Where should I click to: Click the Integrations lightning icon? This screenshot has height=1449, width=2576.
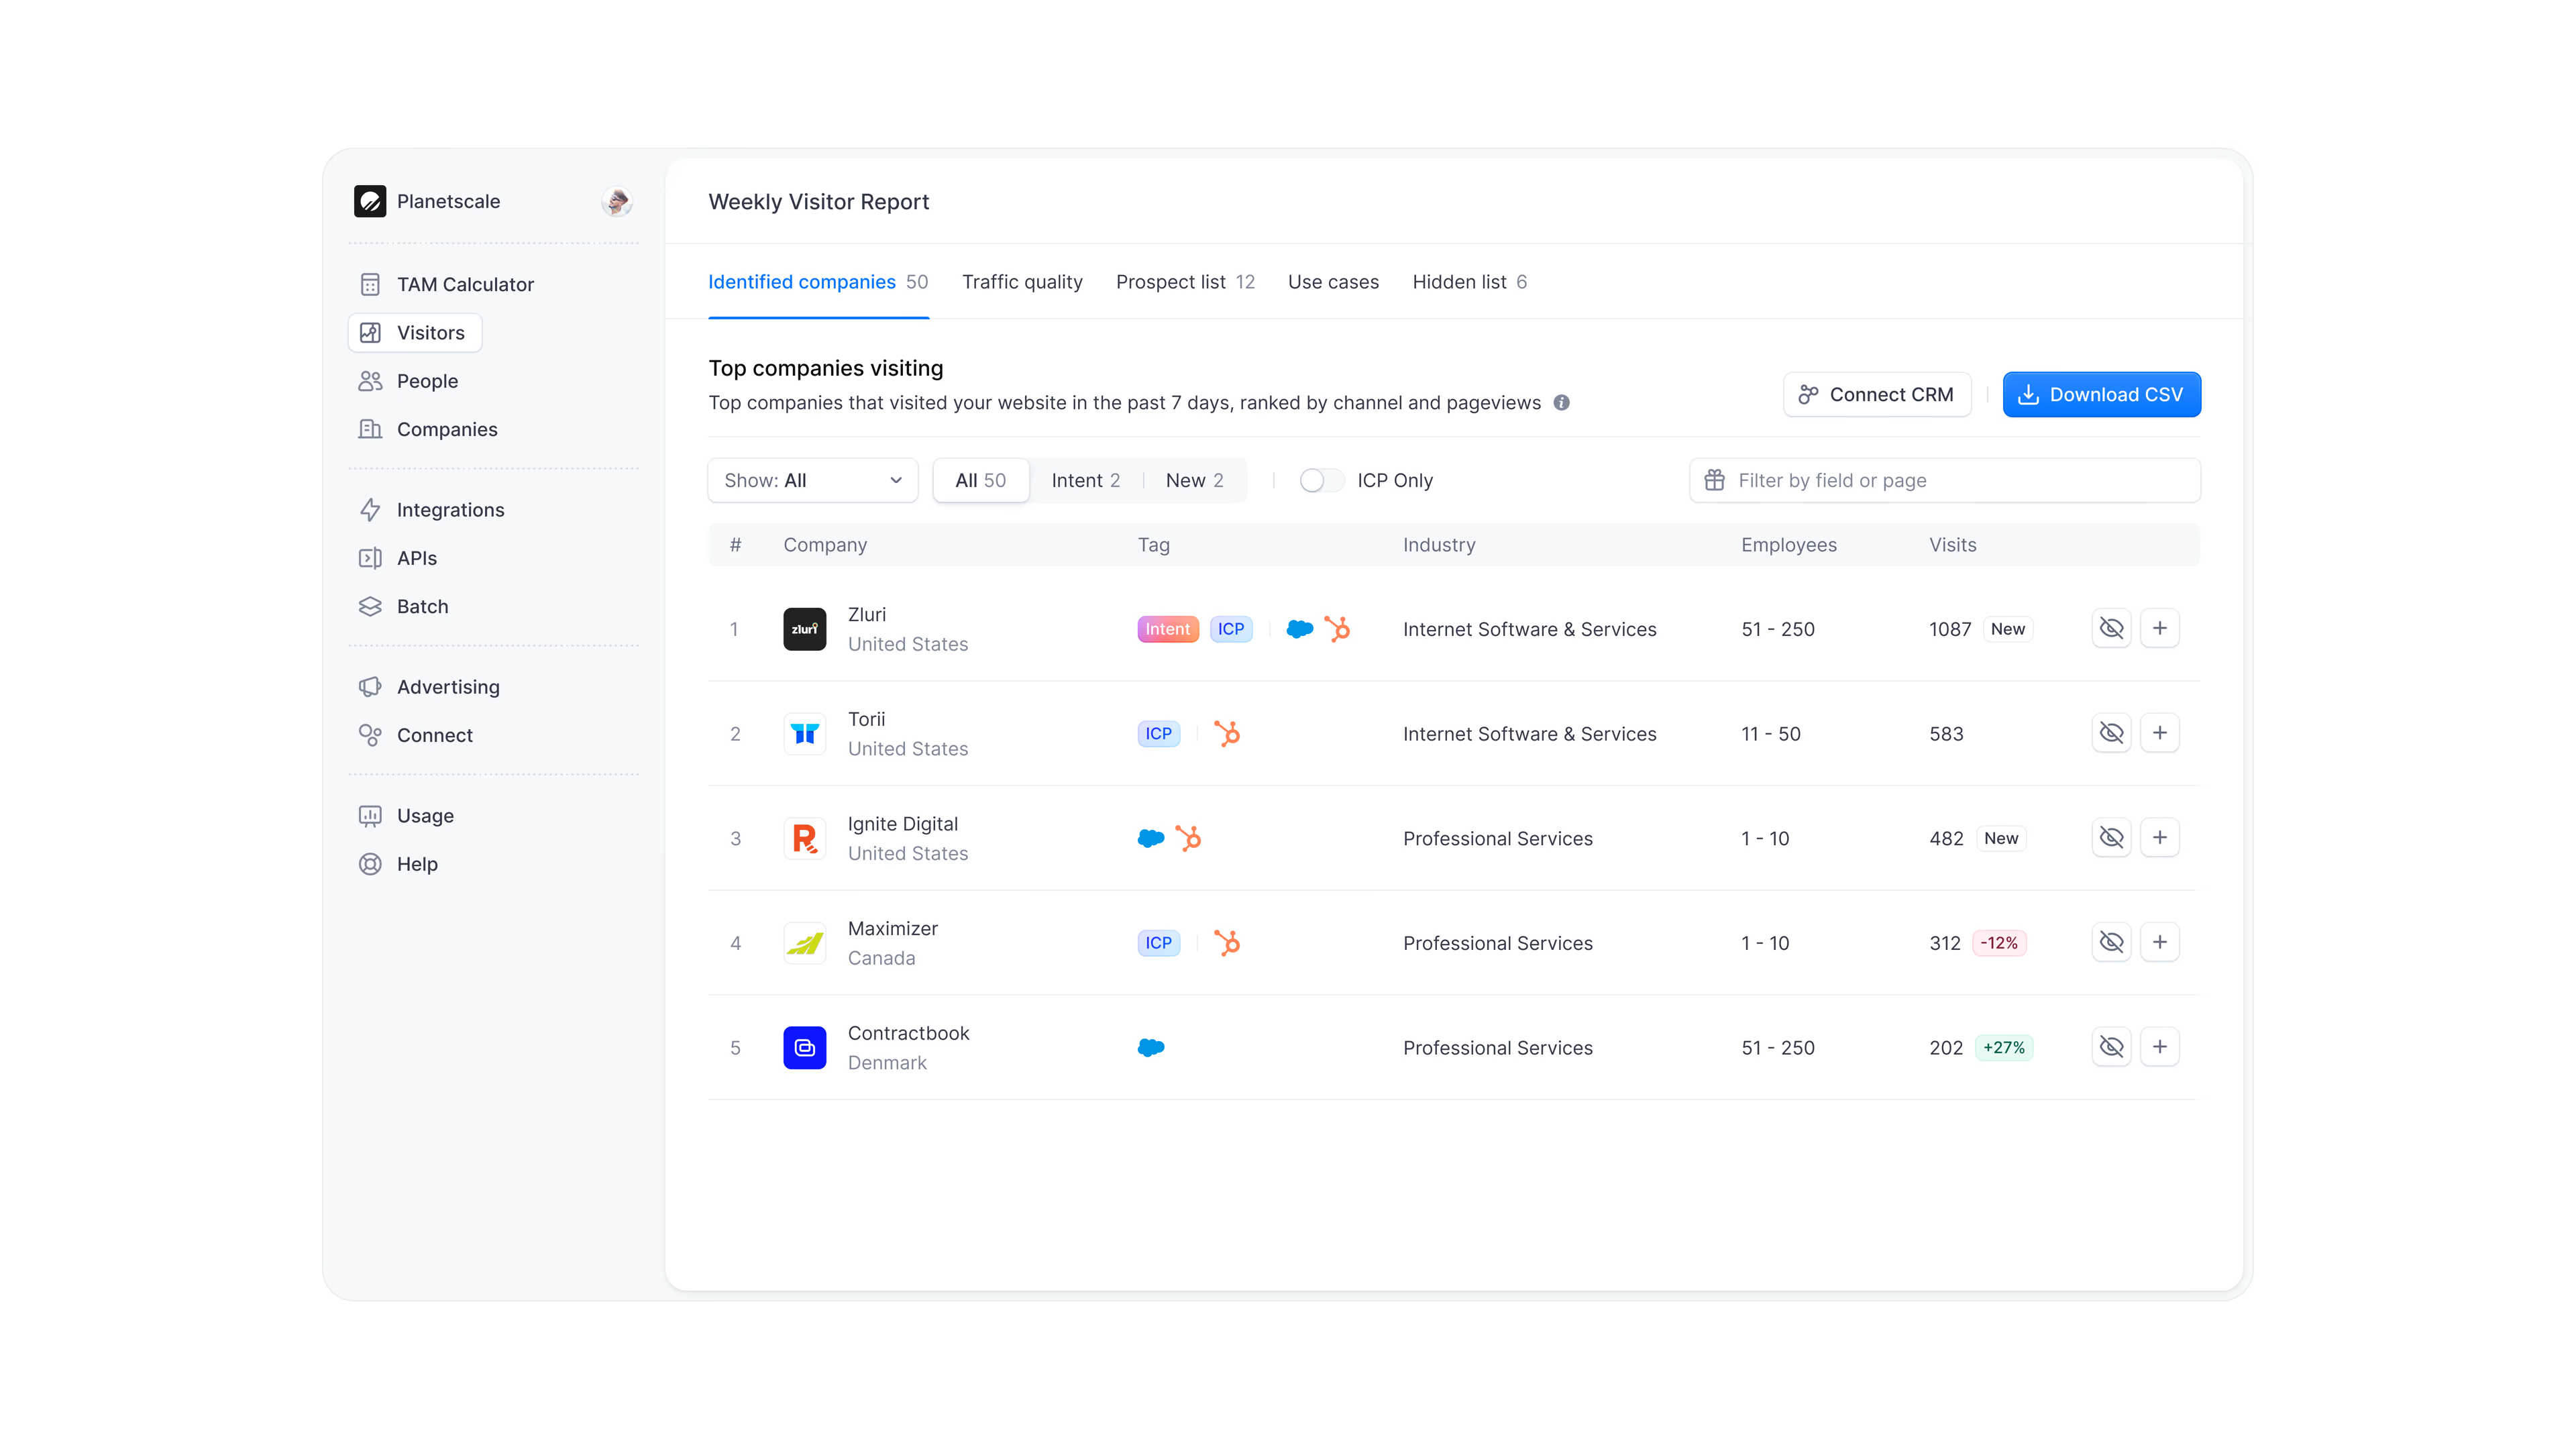pos(370,510)
